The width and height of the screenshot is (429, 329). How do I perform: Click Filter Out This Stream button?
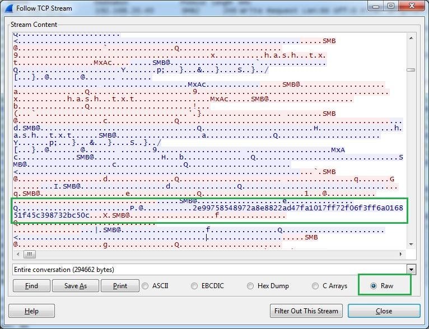pyautogui.click(x=306, y=311)
